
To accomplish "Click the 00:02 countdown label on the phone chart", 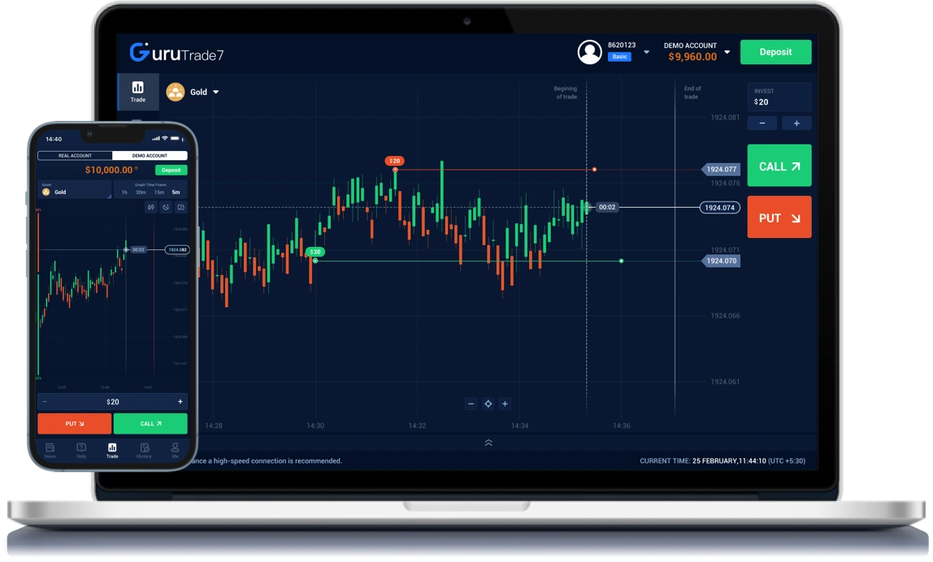I will click(x=138, y=250).
